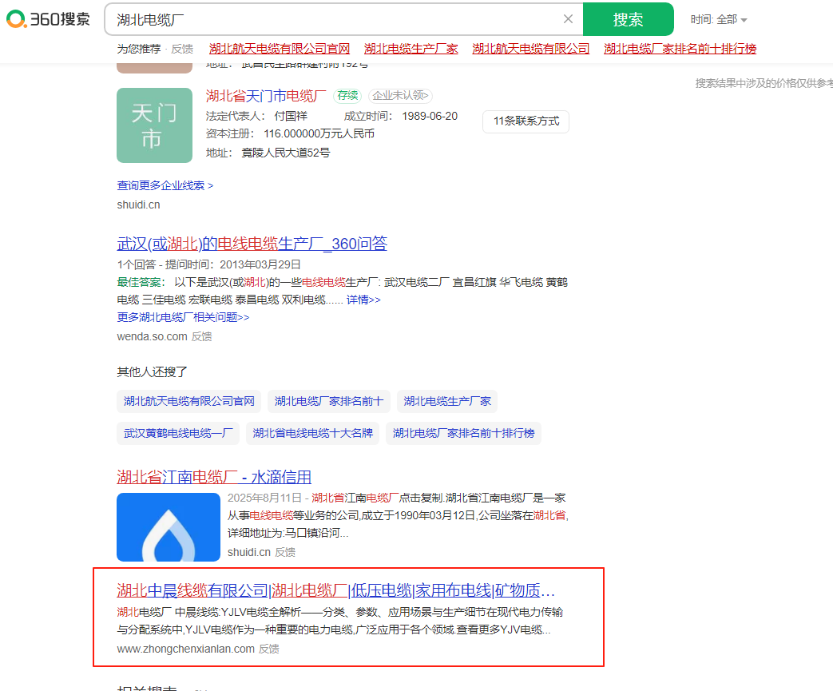Click 更多湖北电缆厂相关问题>> link

point(183,317)
